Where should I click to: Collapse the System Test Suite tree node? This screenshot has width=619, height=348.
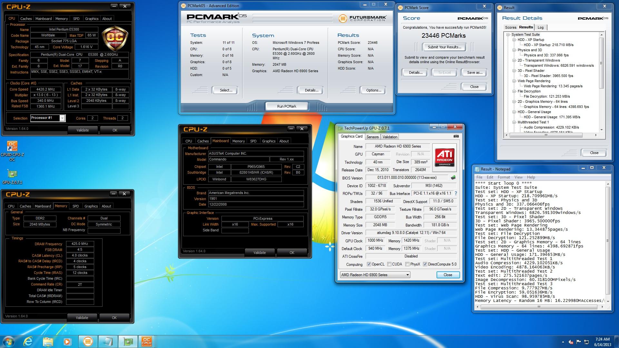click(508, 34)
